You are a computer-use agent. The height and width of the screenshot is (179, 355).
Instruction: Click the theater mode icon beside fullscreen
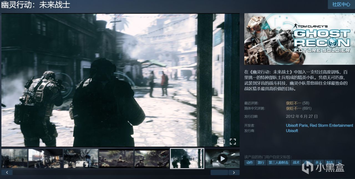[221, 142]
